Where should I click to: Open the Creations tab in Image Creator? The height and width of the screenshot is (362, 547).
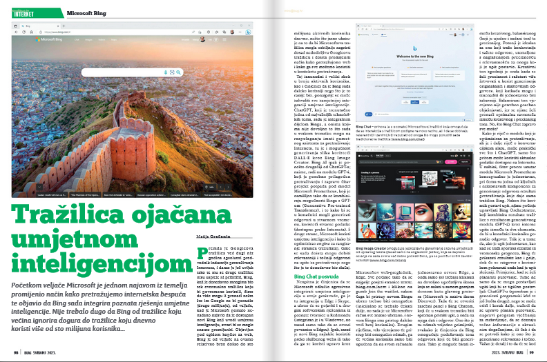point(370,201)
